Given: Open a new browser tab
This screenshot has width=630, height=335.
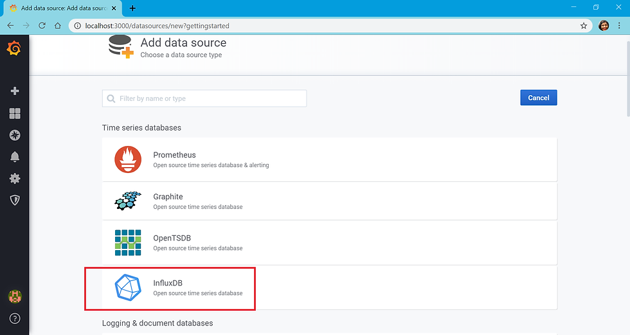Looking at the screenshot, I should pyautogui.click(x=132, y=8).
